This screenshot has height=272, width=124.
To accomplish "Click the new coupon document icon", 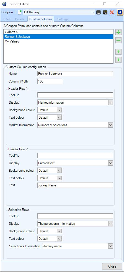I will (x=20, y=12).
